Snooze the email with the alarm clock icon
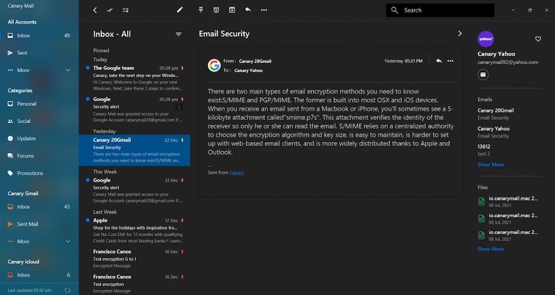This screenshot has width=555, height=295. click(x=216, y=10)
